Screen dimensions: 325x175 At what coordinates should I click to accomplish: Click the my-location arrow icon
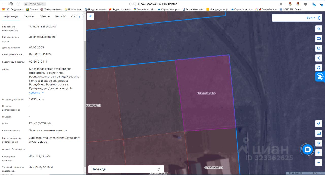[x=319, y=123]
